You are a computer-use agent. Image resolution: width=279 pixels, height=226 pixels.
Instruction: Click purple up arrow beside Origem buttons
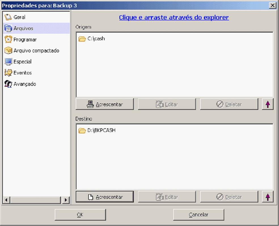click(268, 104)
